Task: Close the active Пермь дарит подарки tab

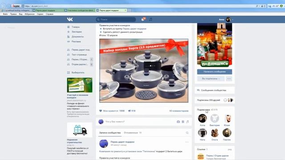Action: tap(126, 10)
